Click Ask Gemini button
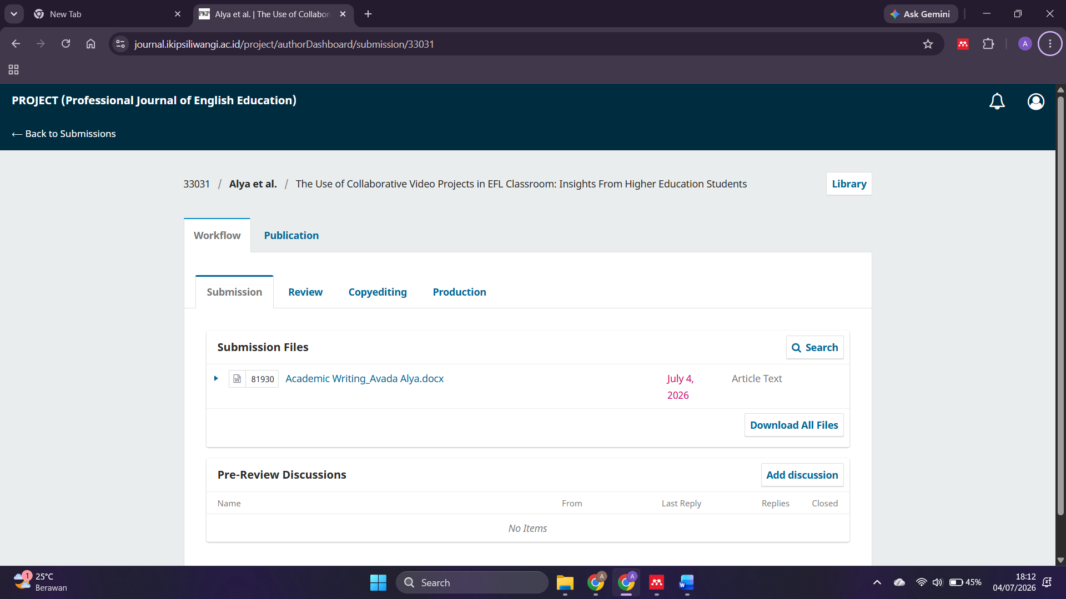 click(x=921, y=14)
